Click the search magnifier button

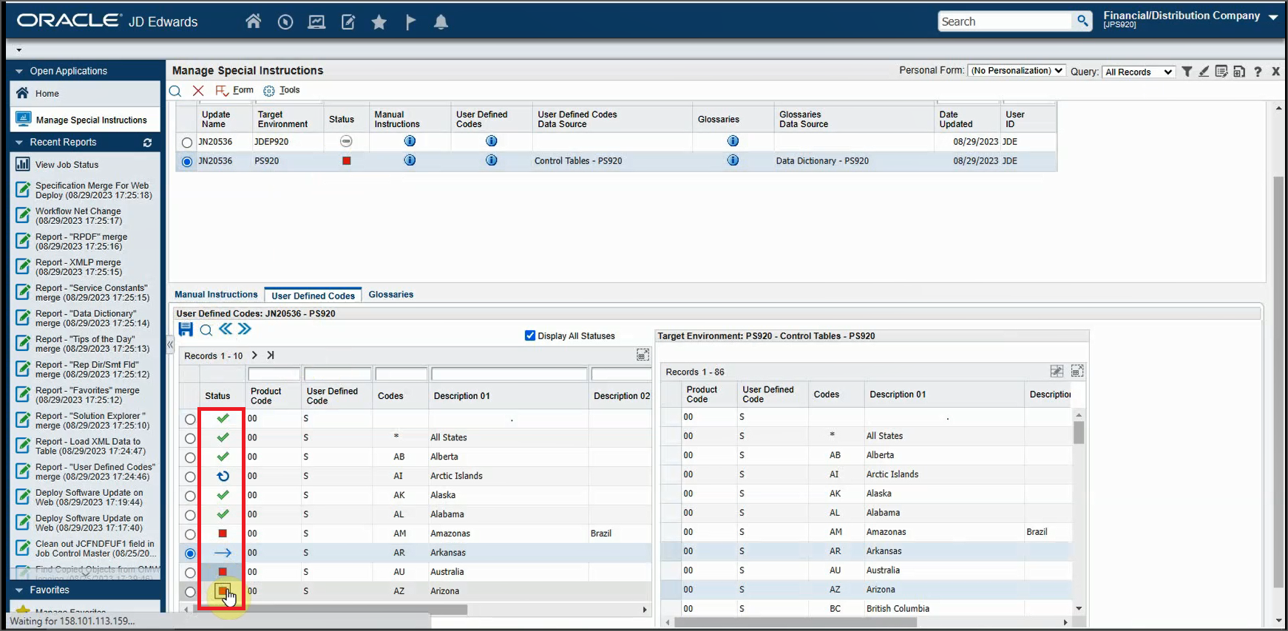(x=1082, y=21)
